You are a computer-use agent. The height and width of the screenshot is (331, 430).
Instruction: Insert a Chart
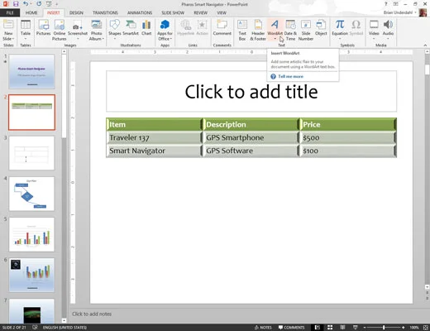[x=146, y=27]
